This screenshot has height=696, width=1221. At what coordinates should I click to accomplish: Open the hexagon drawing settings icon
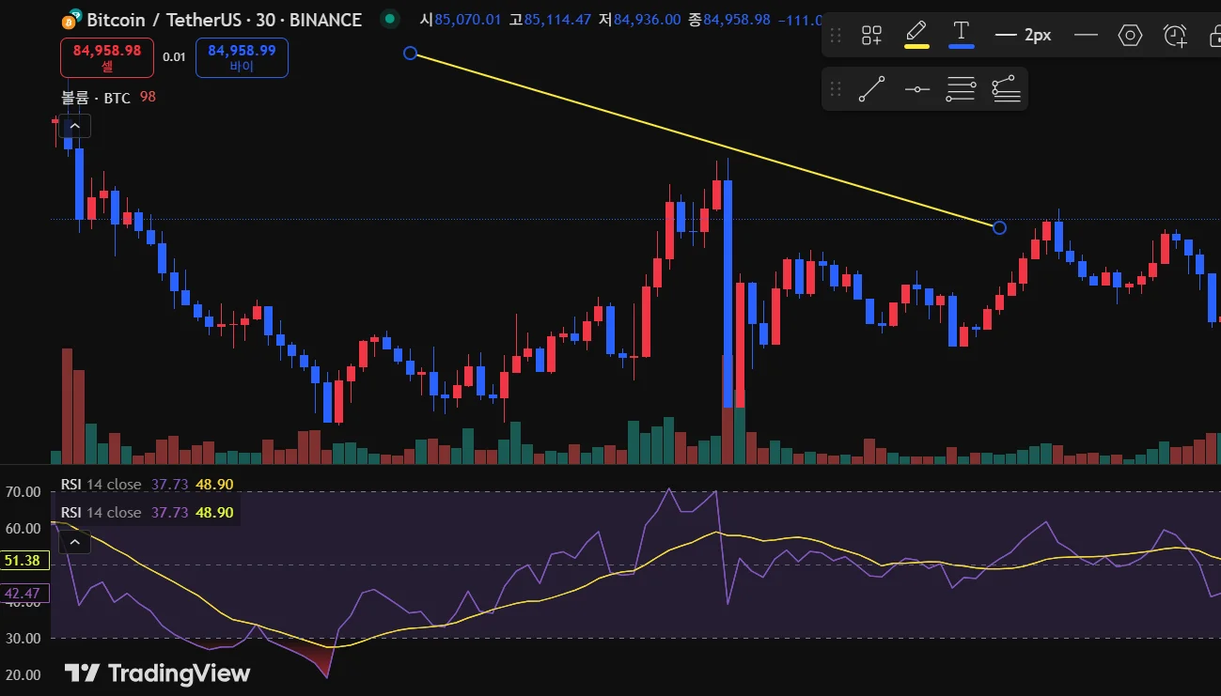click(x=1130, y=36)
